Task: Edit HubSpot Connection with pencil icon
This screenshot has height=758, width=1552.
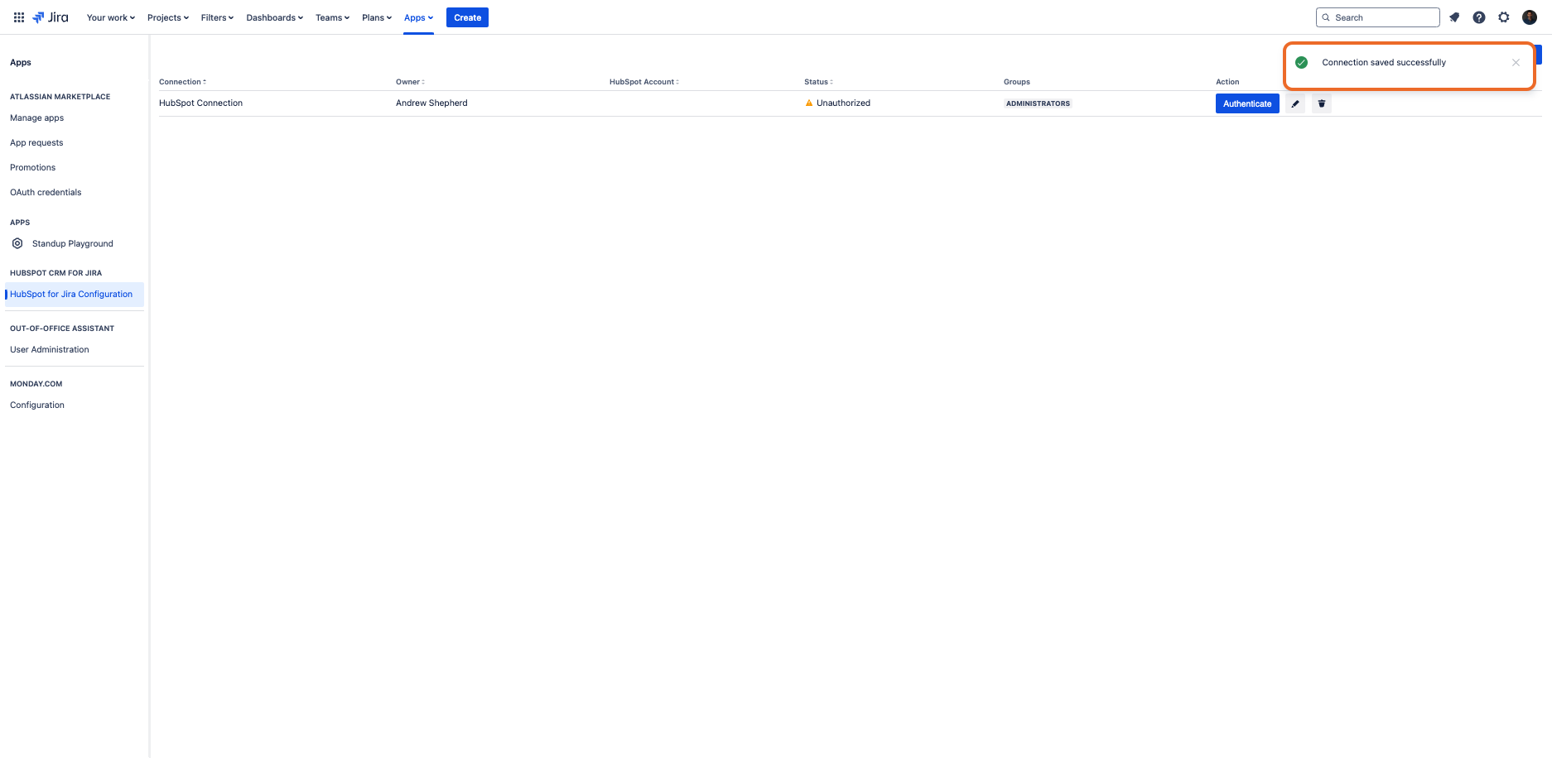Action: coord(1295,103)
